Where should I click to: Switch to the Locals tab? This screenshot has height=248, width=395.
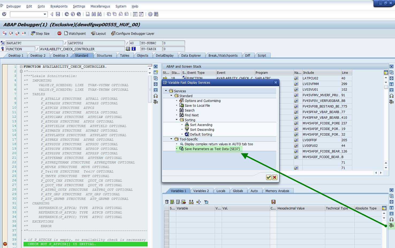point(221,191)
